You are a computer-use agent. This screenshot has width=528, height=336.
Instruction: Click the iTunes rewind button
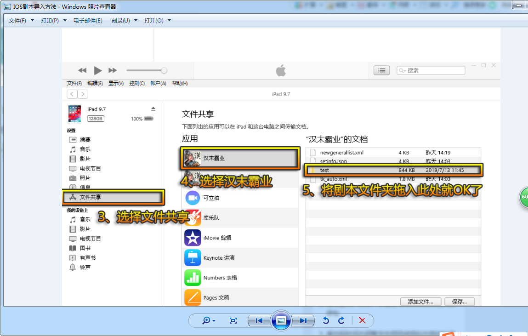pos(82,70)
